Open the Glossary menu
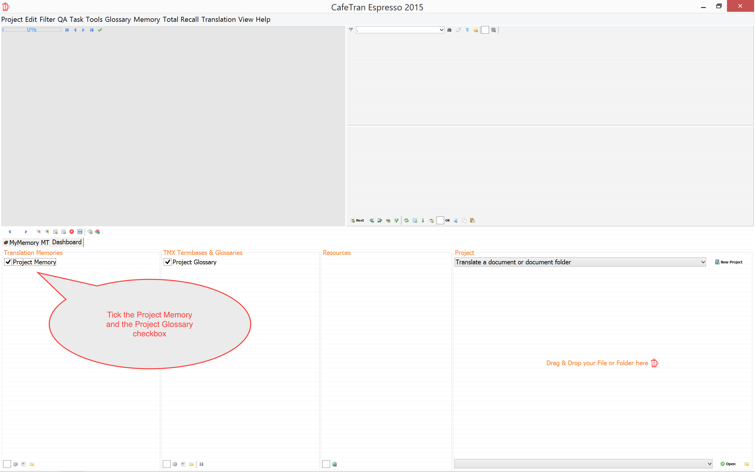The height and width of the screenshot is (472, 755). (118, 19)
